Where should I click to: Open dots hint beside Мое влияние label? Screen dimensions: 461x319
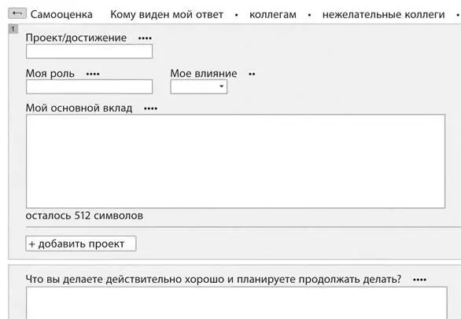click(x=252, y=74)
